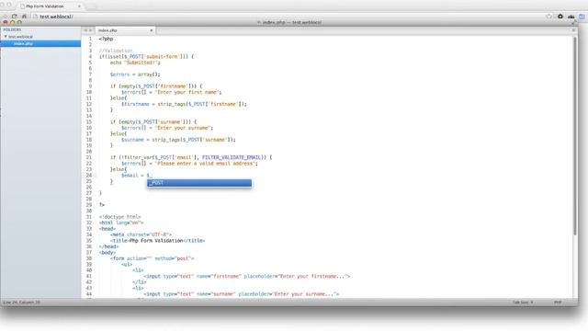
Task: Click the '<form action="" method="post">' line
Action: [152, 258]
